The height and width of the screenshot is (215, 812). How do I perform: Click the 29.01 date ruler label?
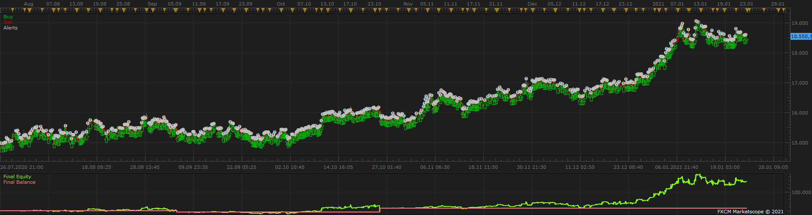778,4
